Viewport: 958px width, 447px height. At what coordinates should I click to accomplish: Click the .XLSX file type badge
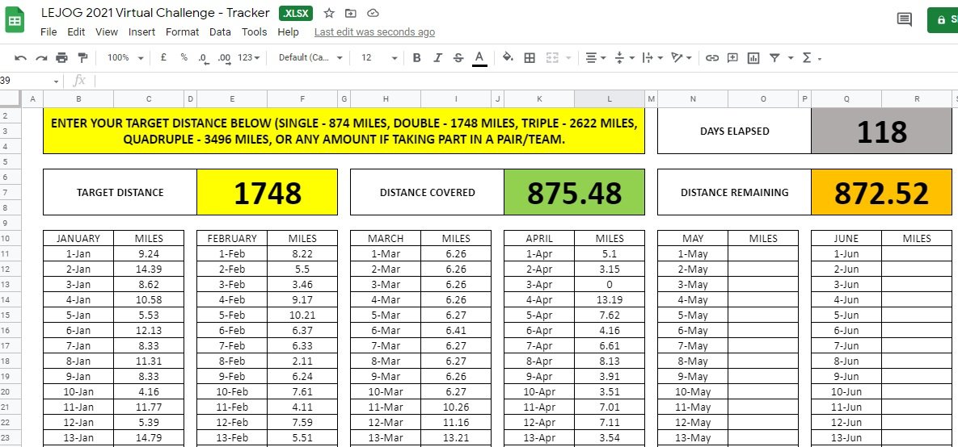tap(296, 13)
